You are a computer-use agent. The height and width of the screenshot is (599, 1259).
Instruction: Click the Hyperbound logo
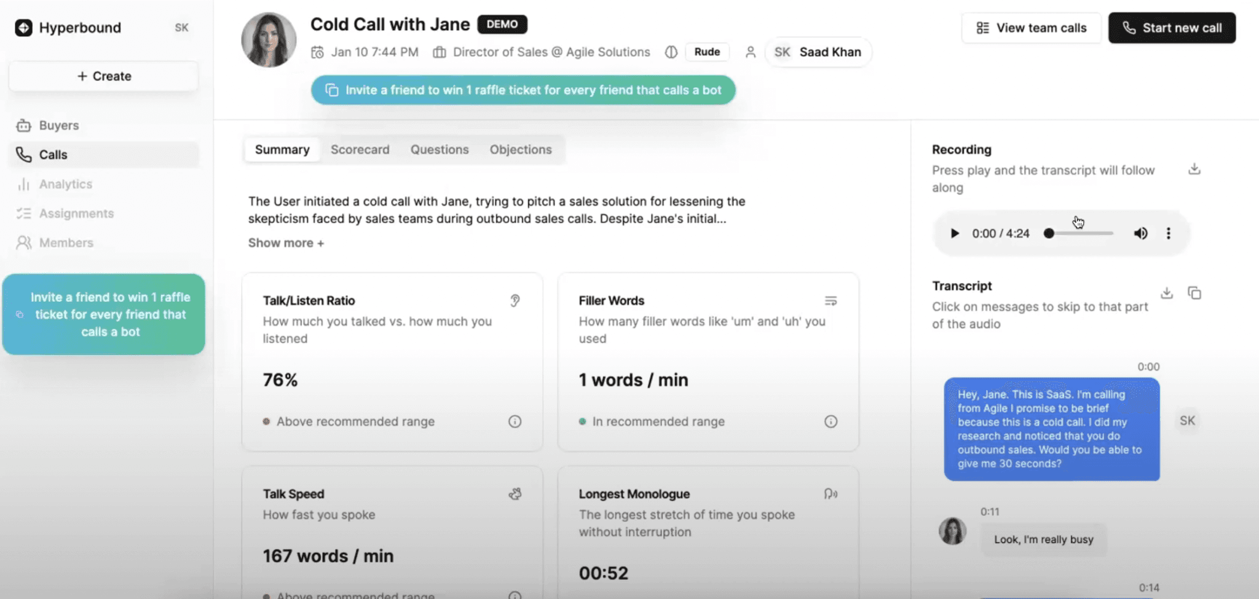pyautogui.click(x=68, y=27)
